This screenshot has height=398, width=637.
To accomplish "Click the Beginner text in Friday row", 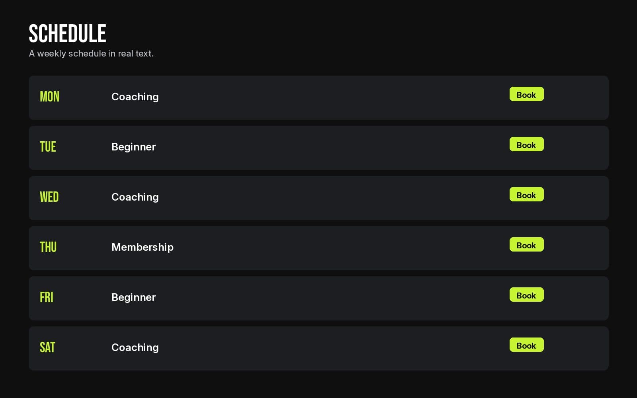I will (x=133, y=297).
